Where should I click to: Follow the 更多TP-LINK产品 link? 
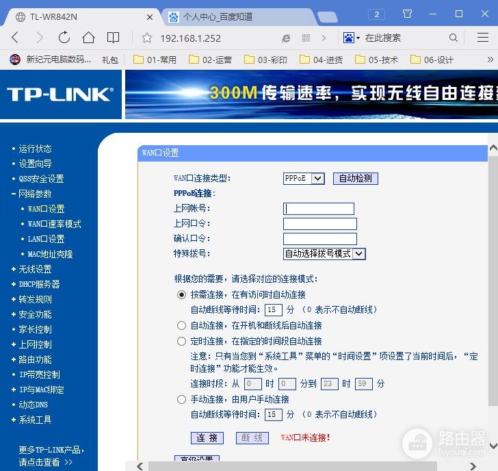[x=51, y=456]
